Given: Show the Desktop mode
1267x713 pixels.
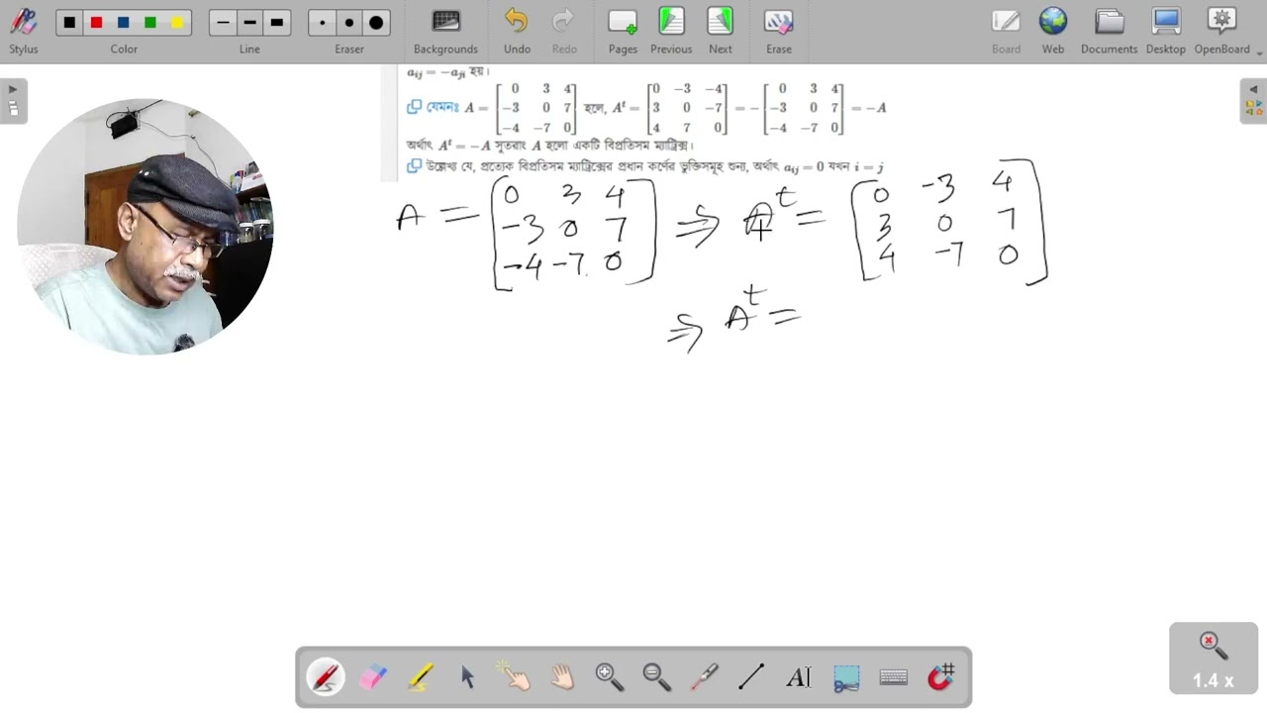Looking at the screenshot, I should pos(1166,31).
